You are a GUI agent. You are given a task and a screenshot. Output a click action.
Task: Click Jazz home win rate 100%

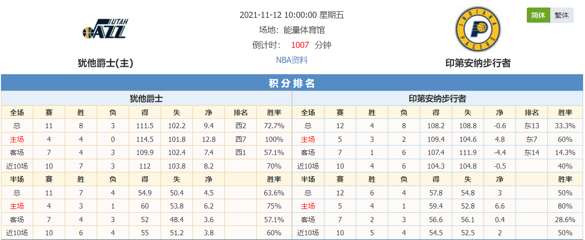[x=274, y=139]
